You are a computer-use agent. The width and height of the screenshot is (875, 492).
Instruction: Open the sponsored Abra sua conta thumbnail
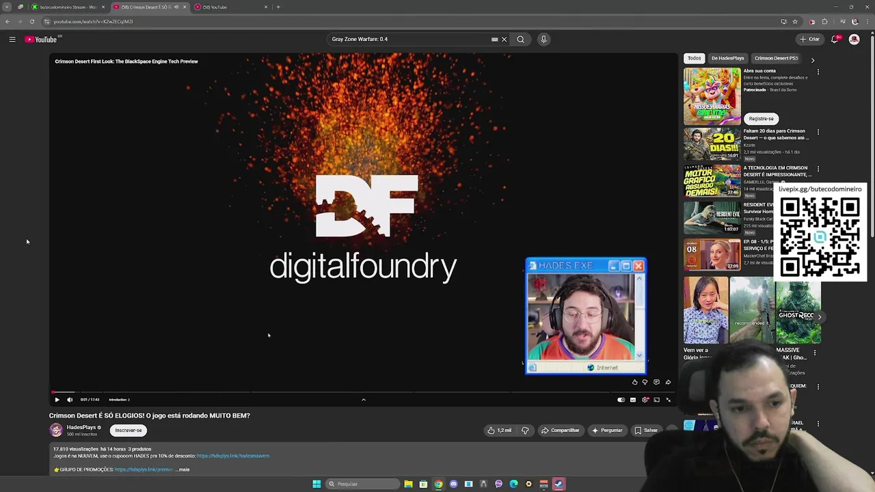click(x=712, y=96)
